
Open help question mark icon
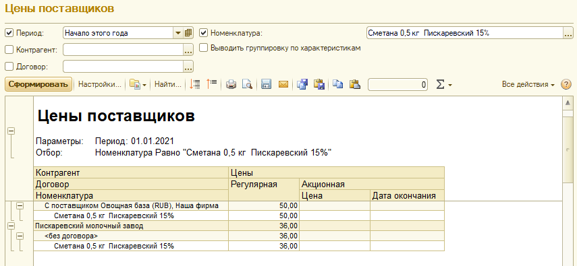(566, 84)
